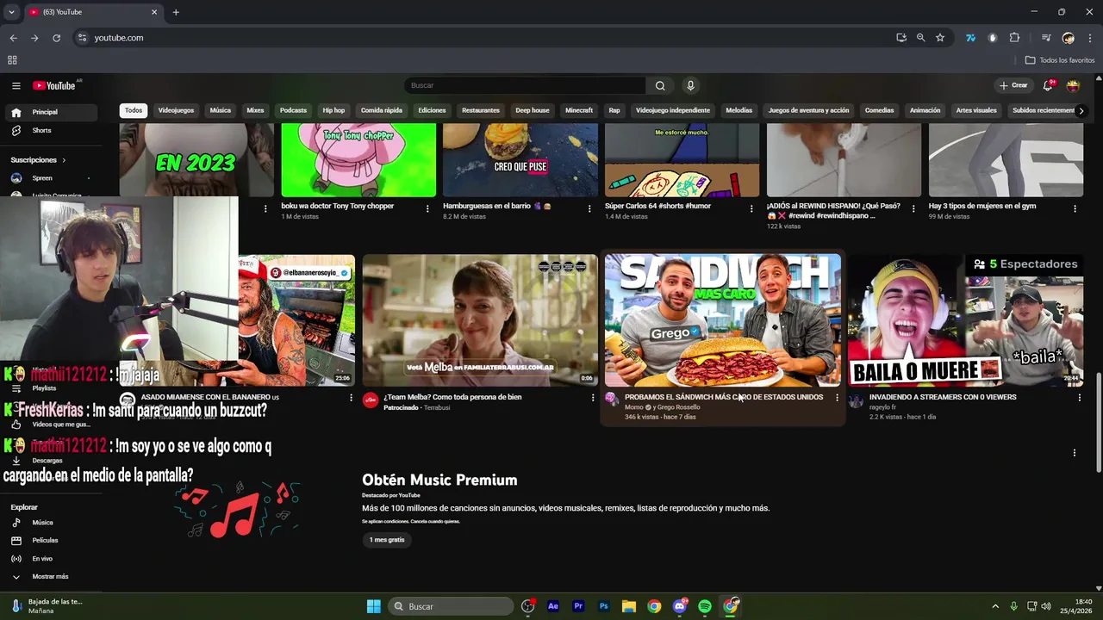Open the zoom indicator in address bar
The width and height of the screenshot is (1103, 620).
point(921,38)
